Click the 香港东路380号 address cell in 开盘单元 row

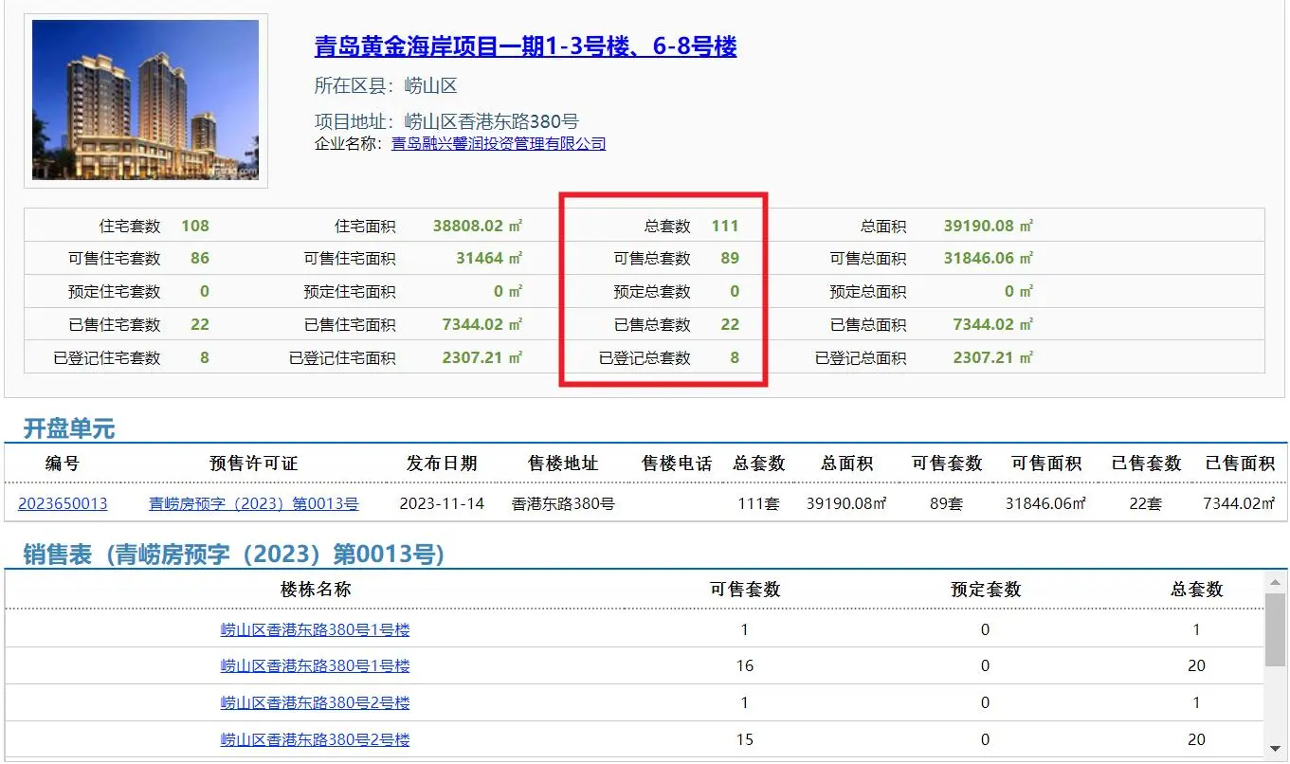click(563, 503)
